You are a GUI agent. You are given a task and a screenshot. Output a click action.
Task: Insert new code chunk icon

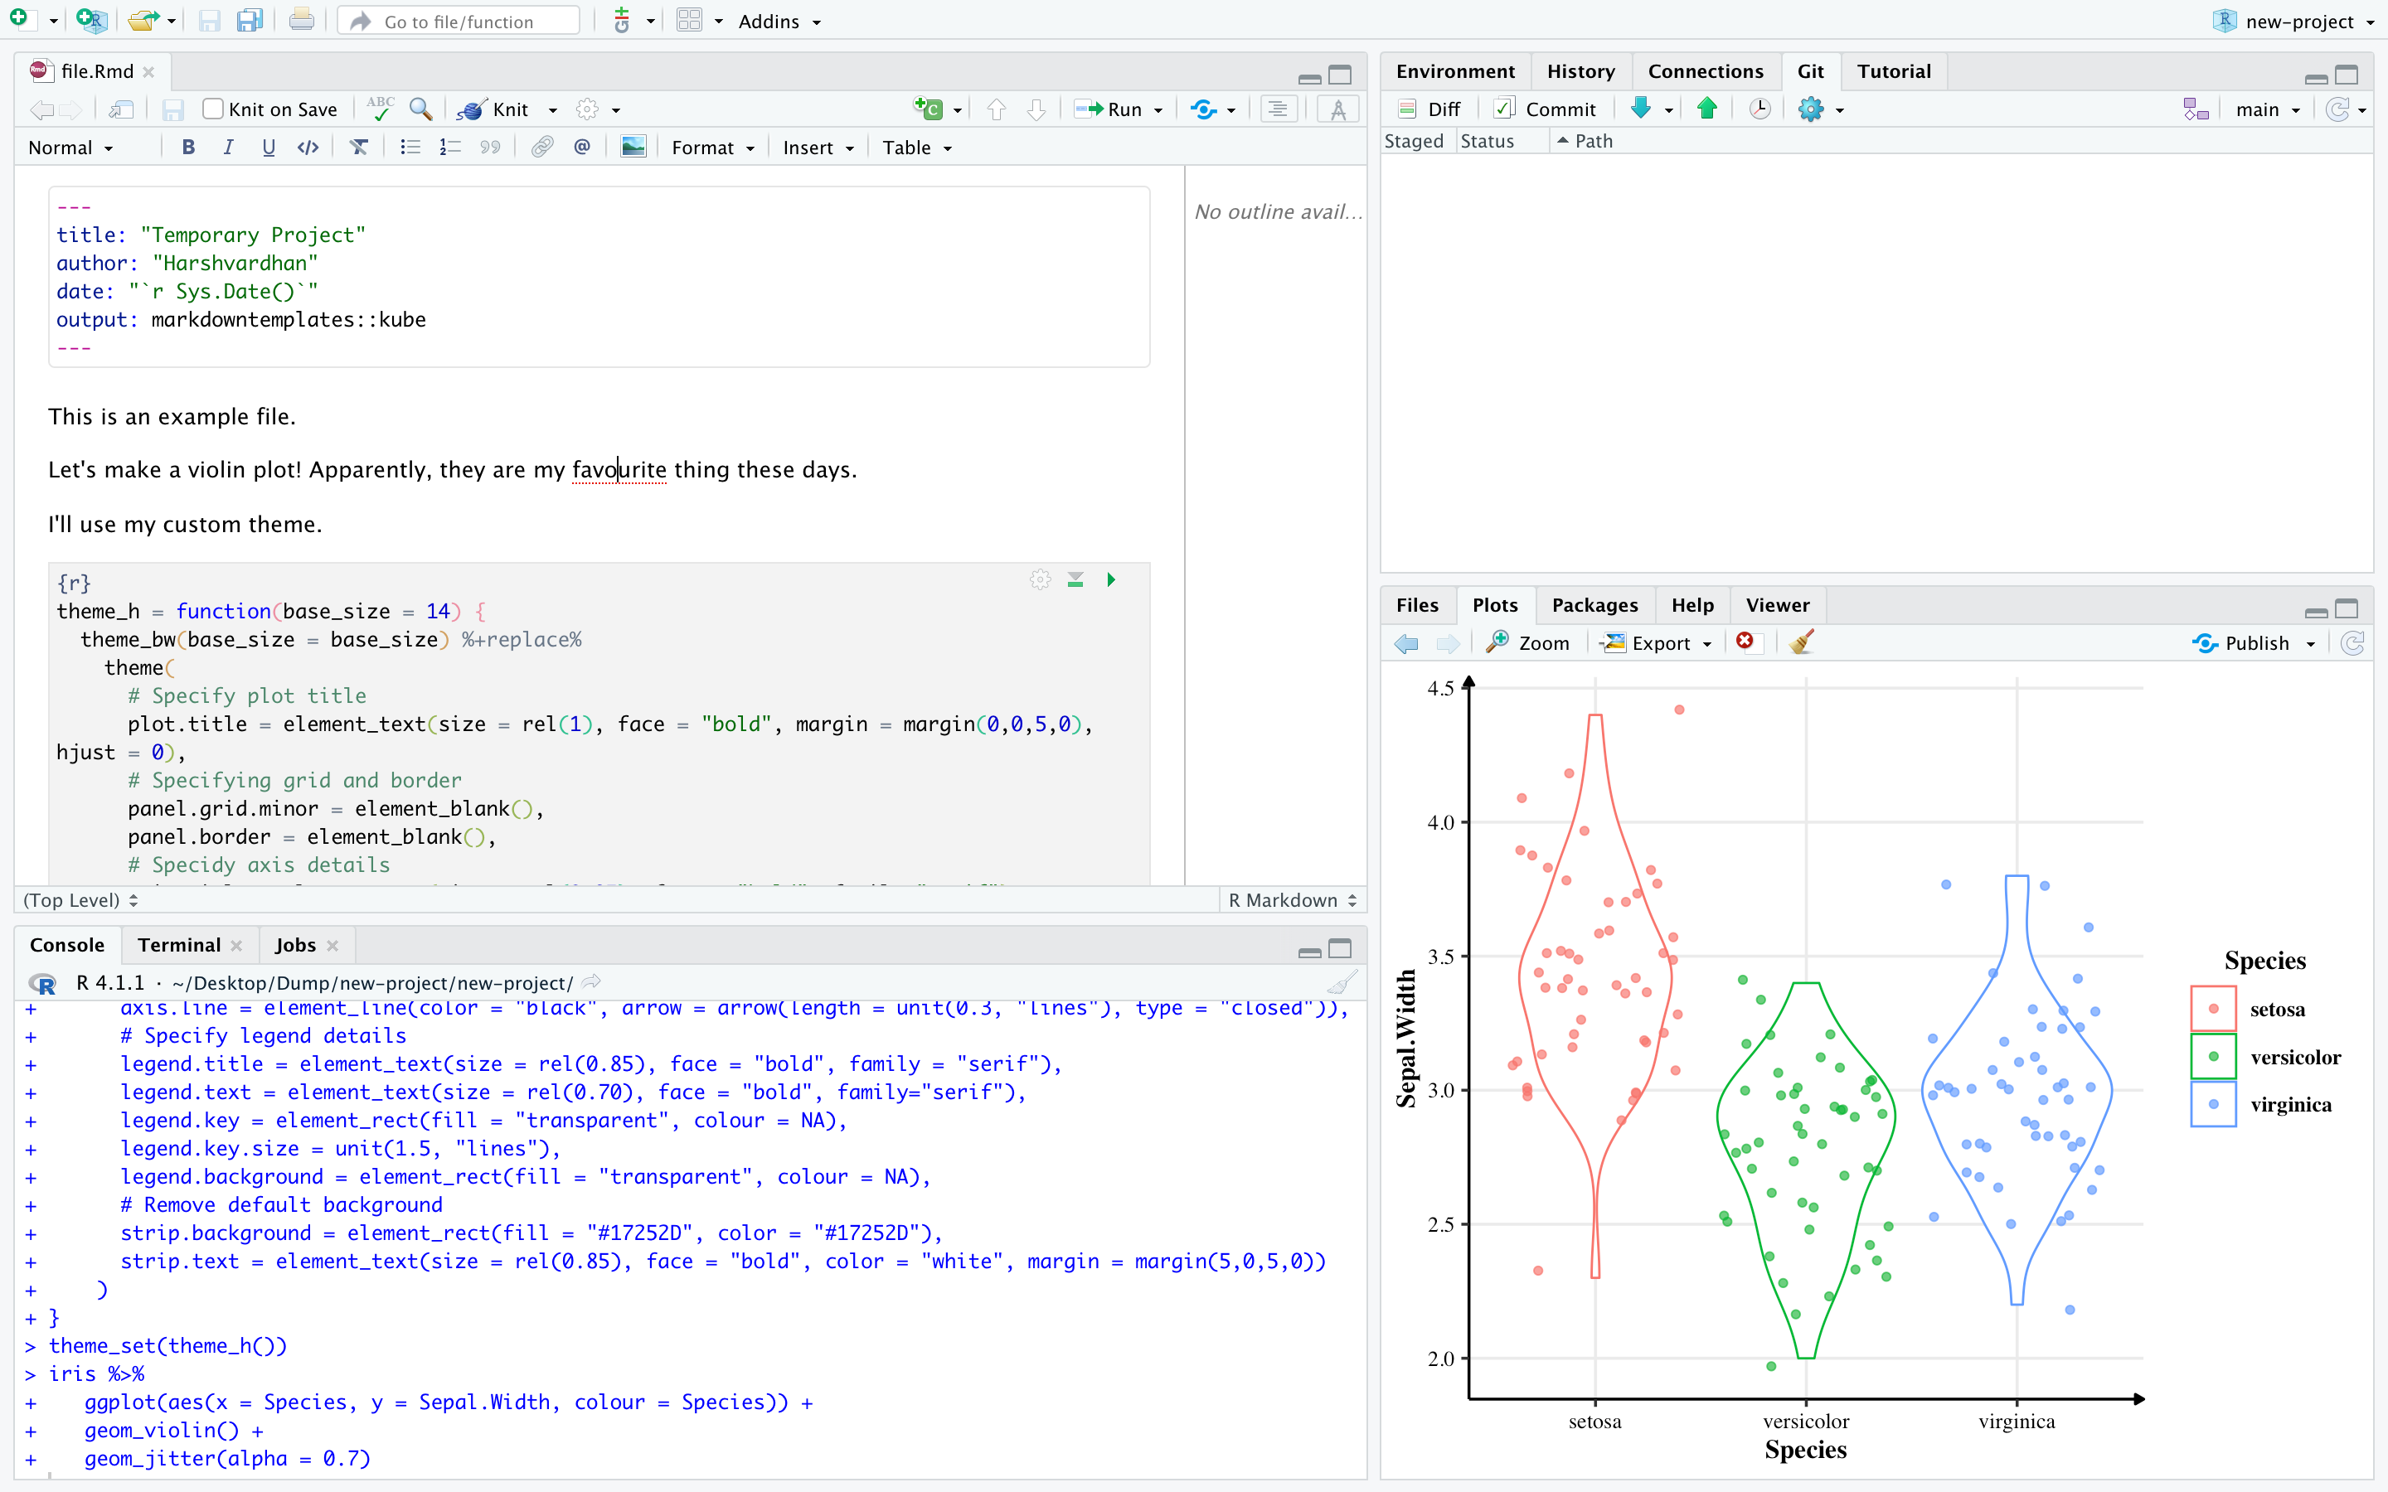pyautogui.click(x=928, y=109)
